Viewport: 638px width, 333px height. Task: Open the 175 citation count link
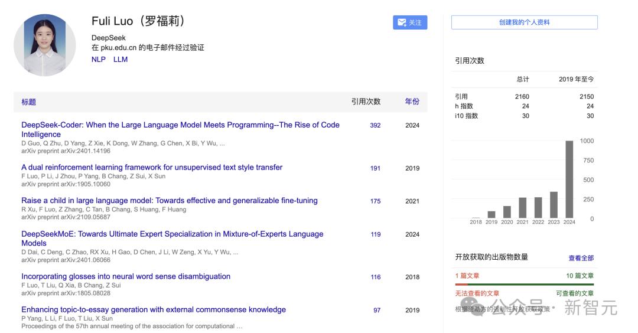pos(375,201)
